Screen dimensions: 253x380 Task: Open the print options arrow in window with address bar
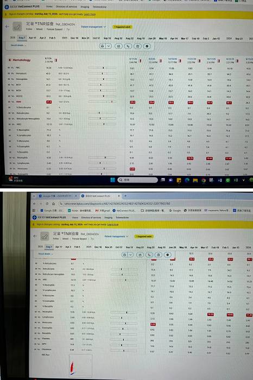(131, 255)
